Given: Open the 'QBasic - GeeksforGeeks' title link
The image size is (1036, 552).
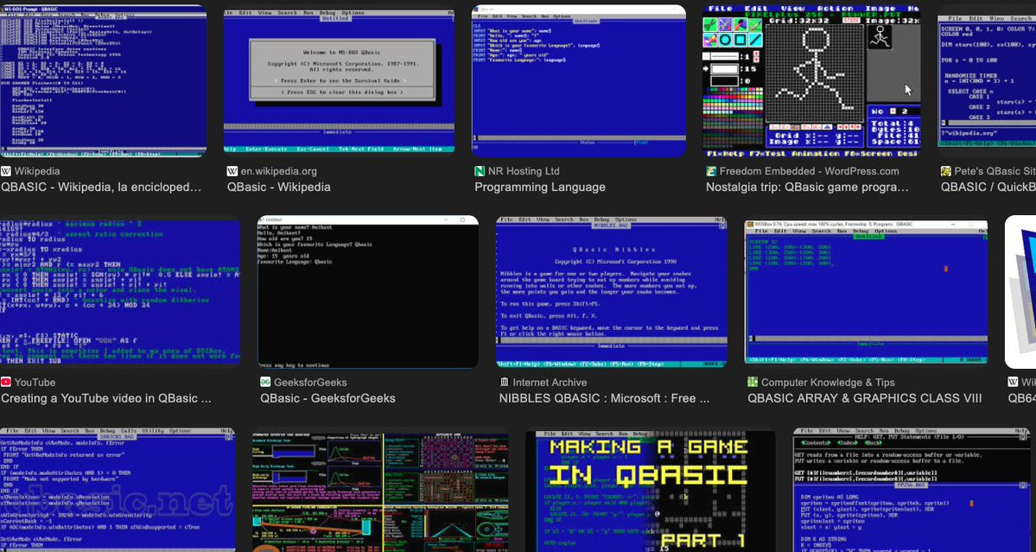Looking at the screenshot, I should tap(327, 398).
